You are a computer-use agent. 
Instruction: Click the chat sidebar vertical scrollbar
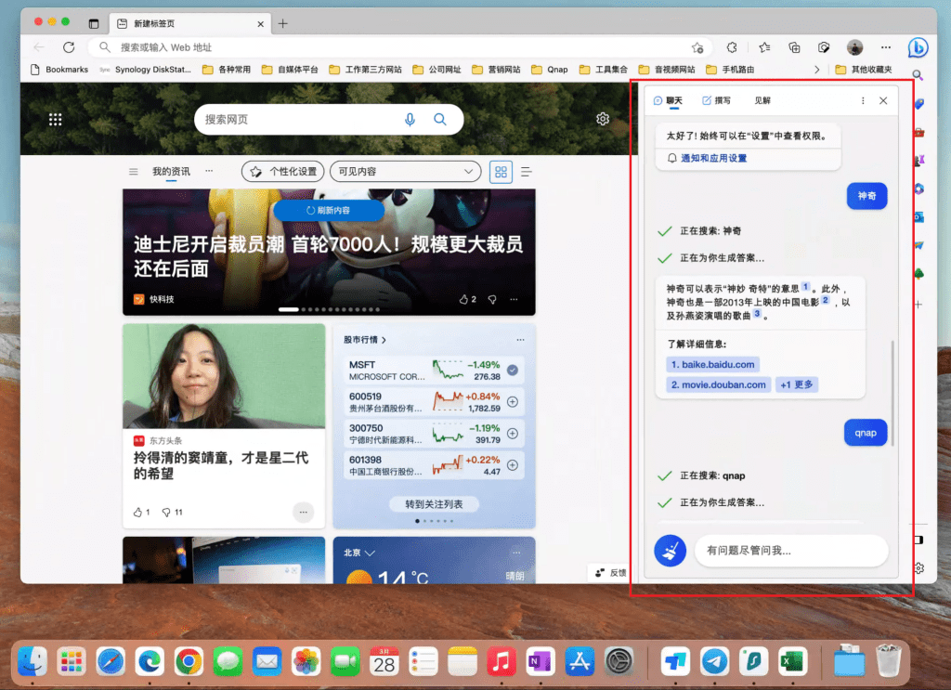click(892, 394)
